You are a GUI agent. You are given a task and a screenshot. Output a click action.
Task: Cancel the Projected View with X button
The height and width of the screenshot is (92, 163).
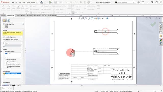coord(6,27)
